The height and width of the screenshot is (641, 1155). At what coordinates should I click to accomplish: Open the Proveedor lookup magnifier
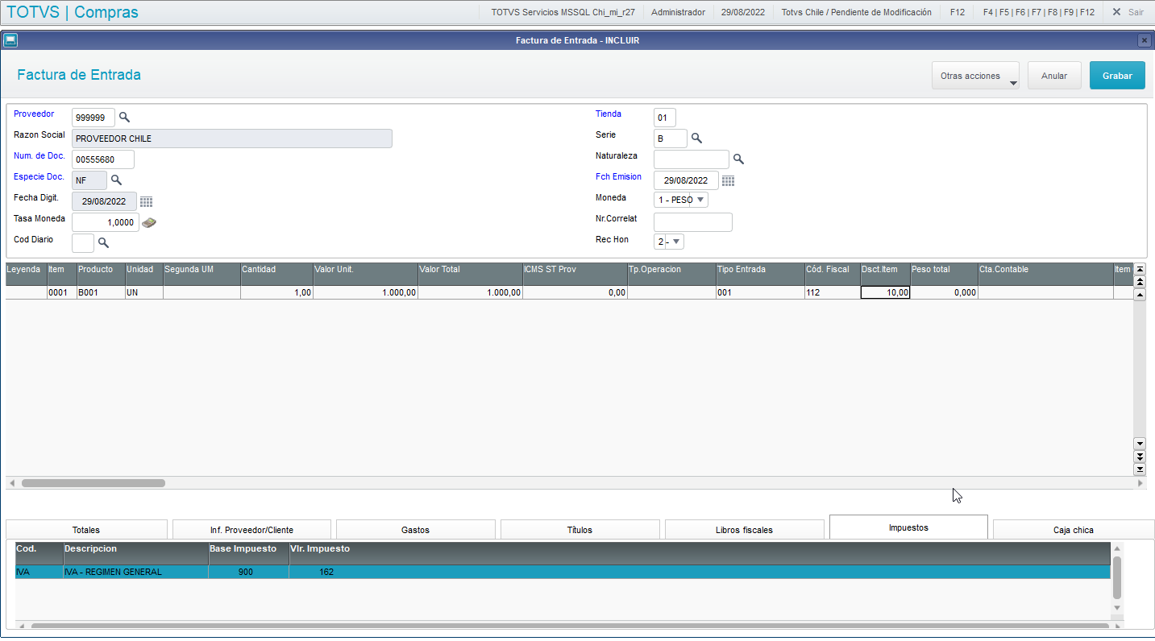(124, 118)
